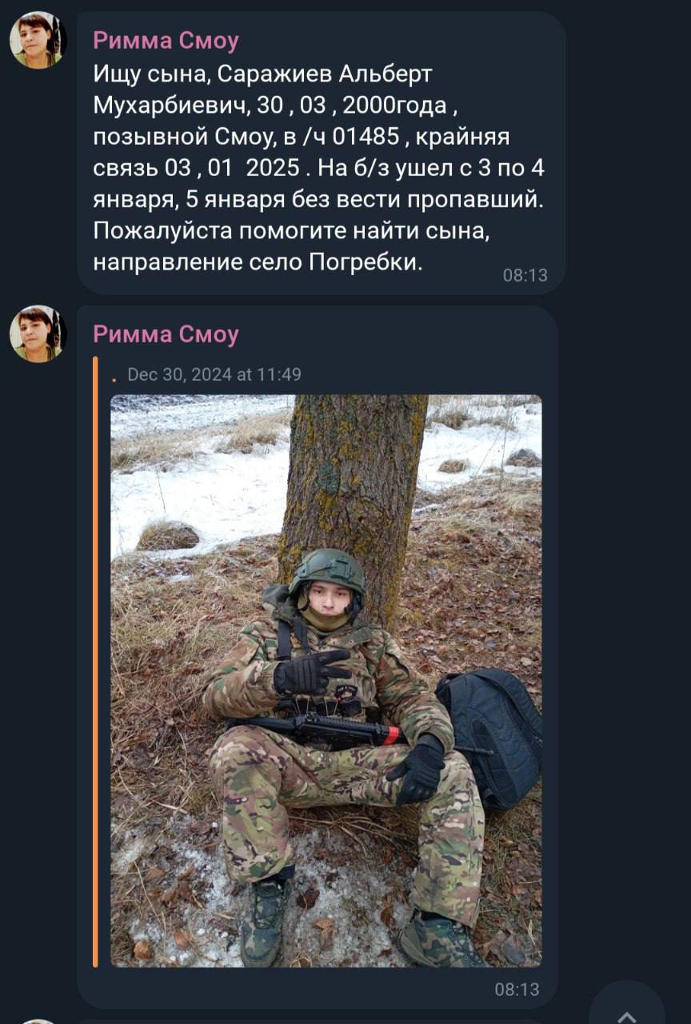
Task: Tap the 08:13 timestamp under the photo
Action: pyautogui.click(x=517, y=990)
